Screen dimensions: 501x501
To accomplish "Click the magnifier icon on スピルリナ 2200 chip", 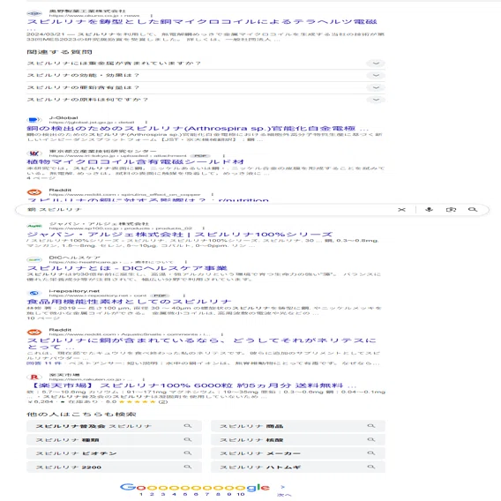I will point(188,467).
